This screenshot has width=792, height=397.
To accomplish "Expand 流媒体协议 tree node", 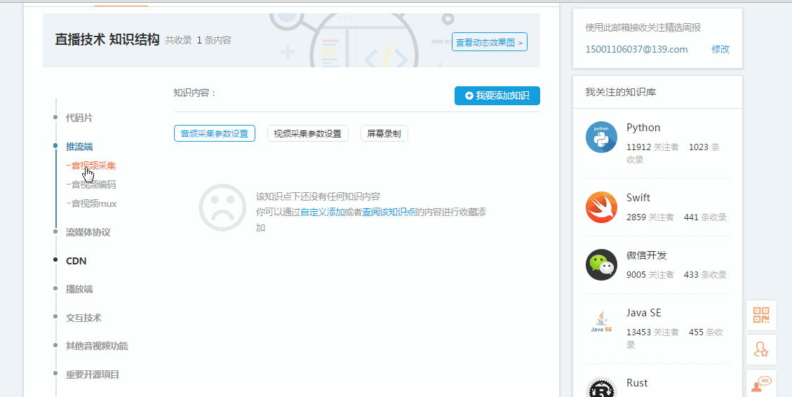I will pos(88,232).
